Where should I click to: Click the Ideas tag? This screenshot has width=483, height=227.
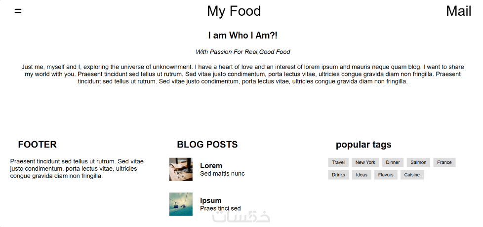(x=362, y=175)
